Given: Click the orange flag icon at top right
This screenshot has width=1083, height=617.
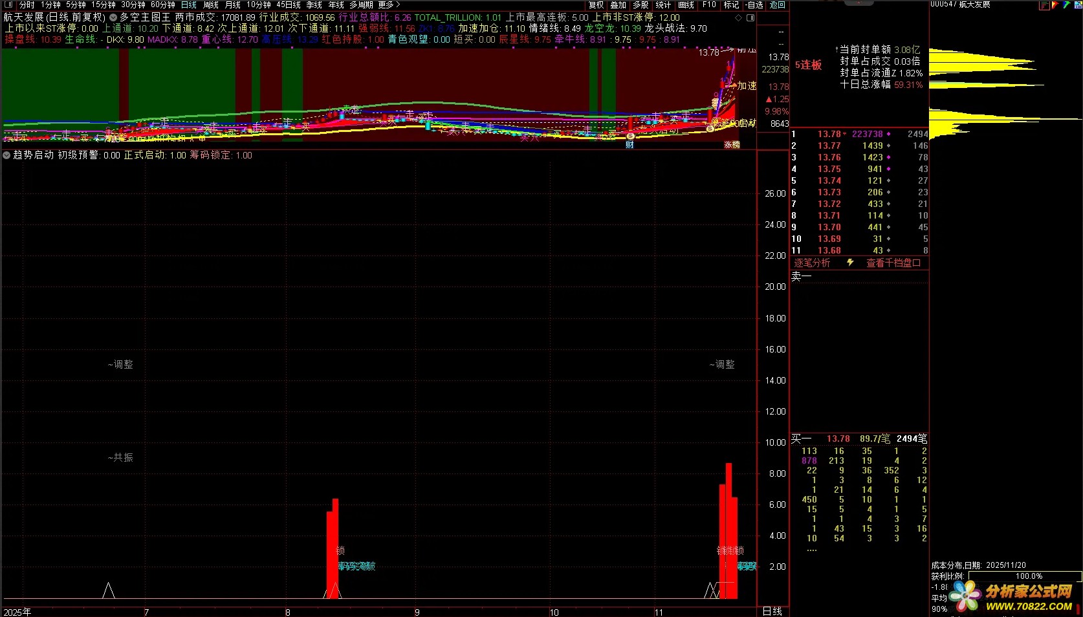Looking at the screenshot, I should (x=1056, y=5).
